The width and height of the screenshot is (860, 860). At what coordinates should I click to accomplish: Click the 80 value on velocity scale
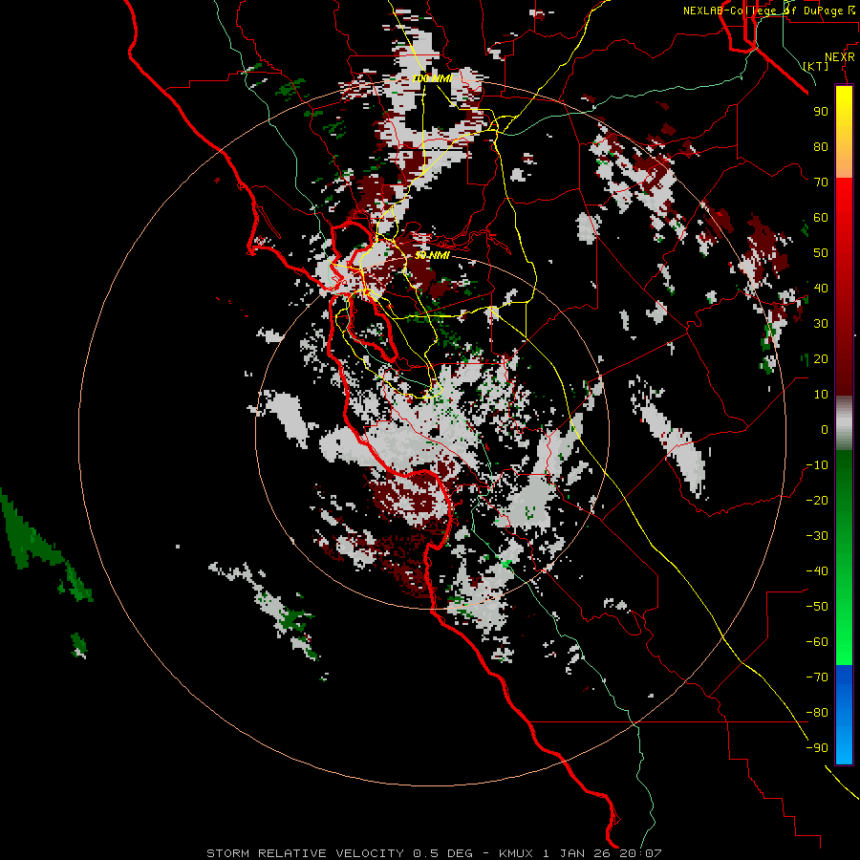pos(821,146)
